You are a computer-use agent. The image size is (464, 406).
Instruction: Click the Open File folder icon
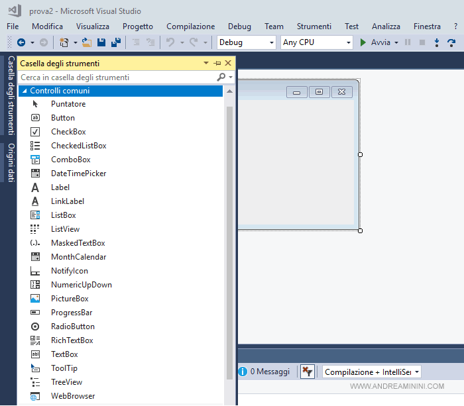tap(87, 42)
